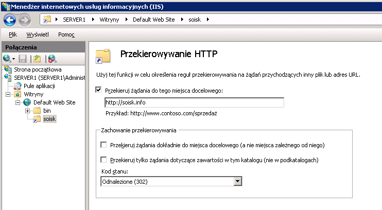Collapse the Witryny tree node
382x210 pixels.
tap(8, 94)
